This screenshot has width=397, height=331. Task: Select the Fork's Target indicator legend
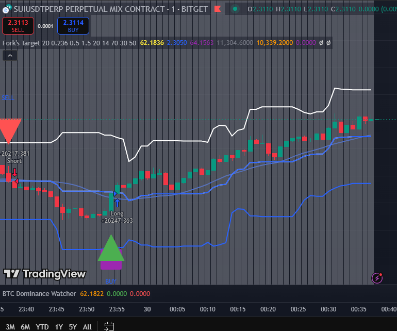pyautogui.click(x=69, y=43)
